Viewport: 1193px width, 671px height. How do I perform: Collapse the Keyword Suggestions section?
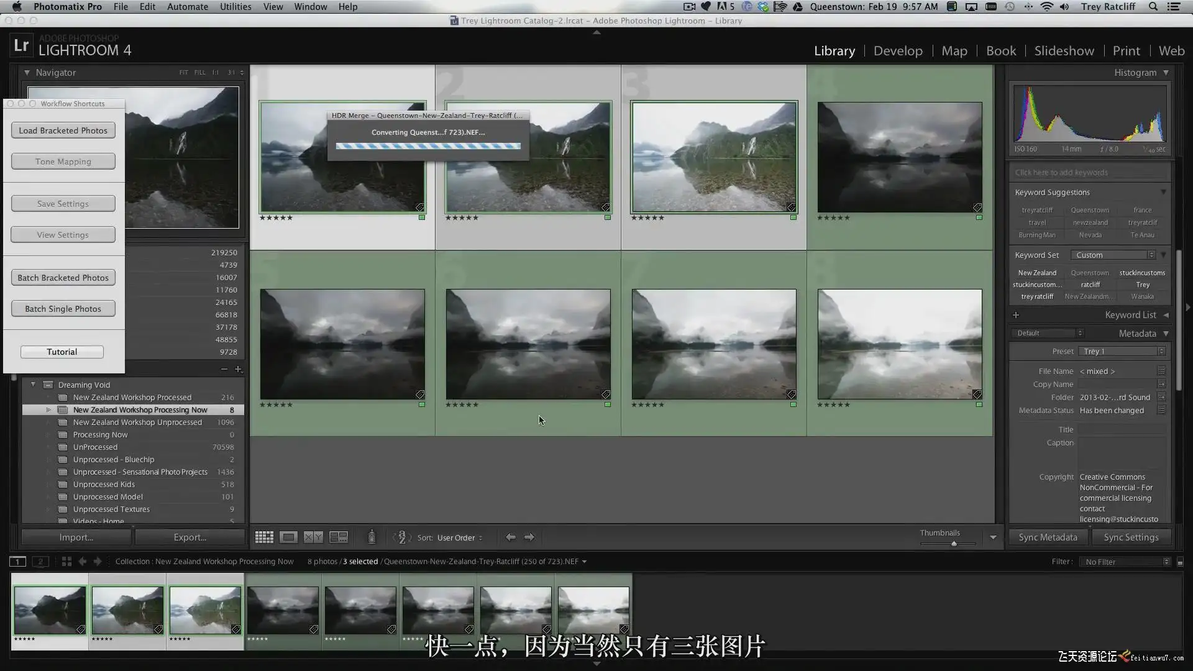point(1163,192)
